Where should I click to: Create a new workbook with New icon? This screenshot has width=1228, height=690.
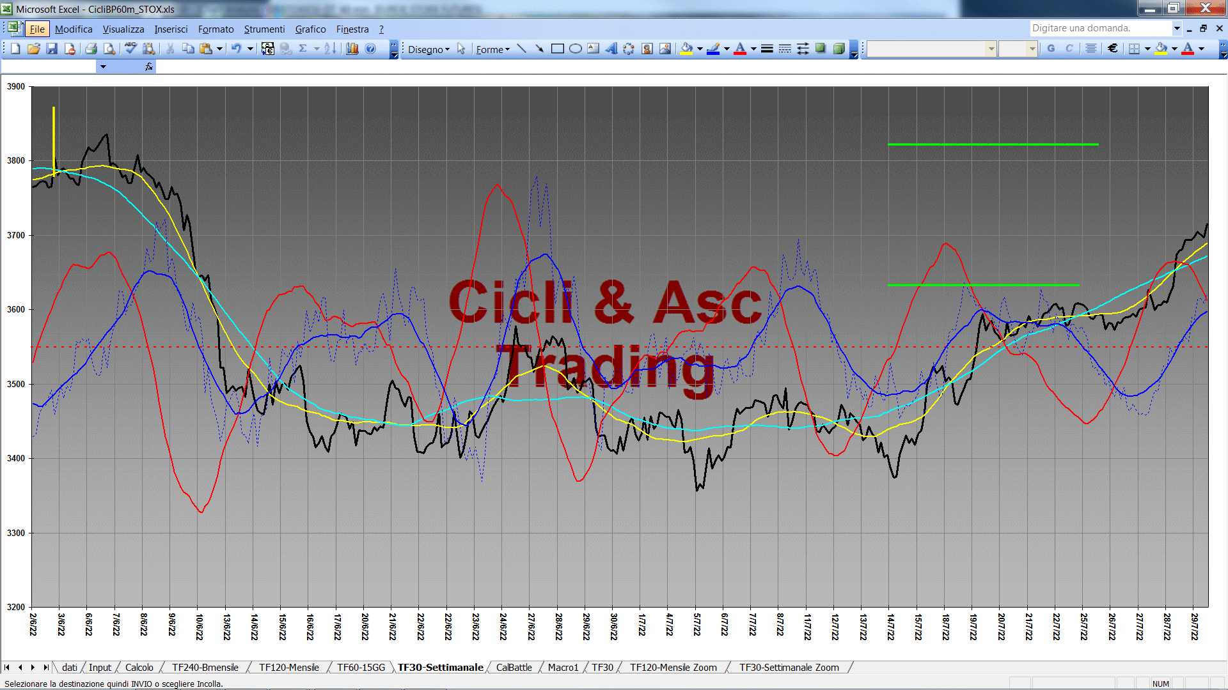[15, 49]
